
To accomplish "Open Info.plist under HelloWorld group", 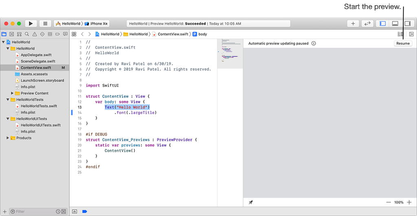I will [28, 87].
